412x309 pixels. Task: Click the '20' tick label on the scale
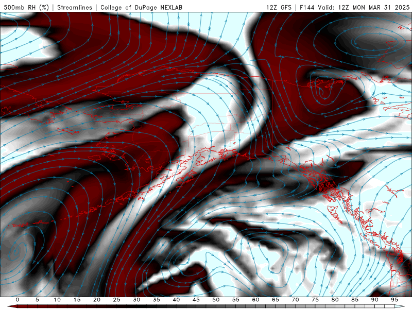pyautogui.click(x=97, y=300)
